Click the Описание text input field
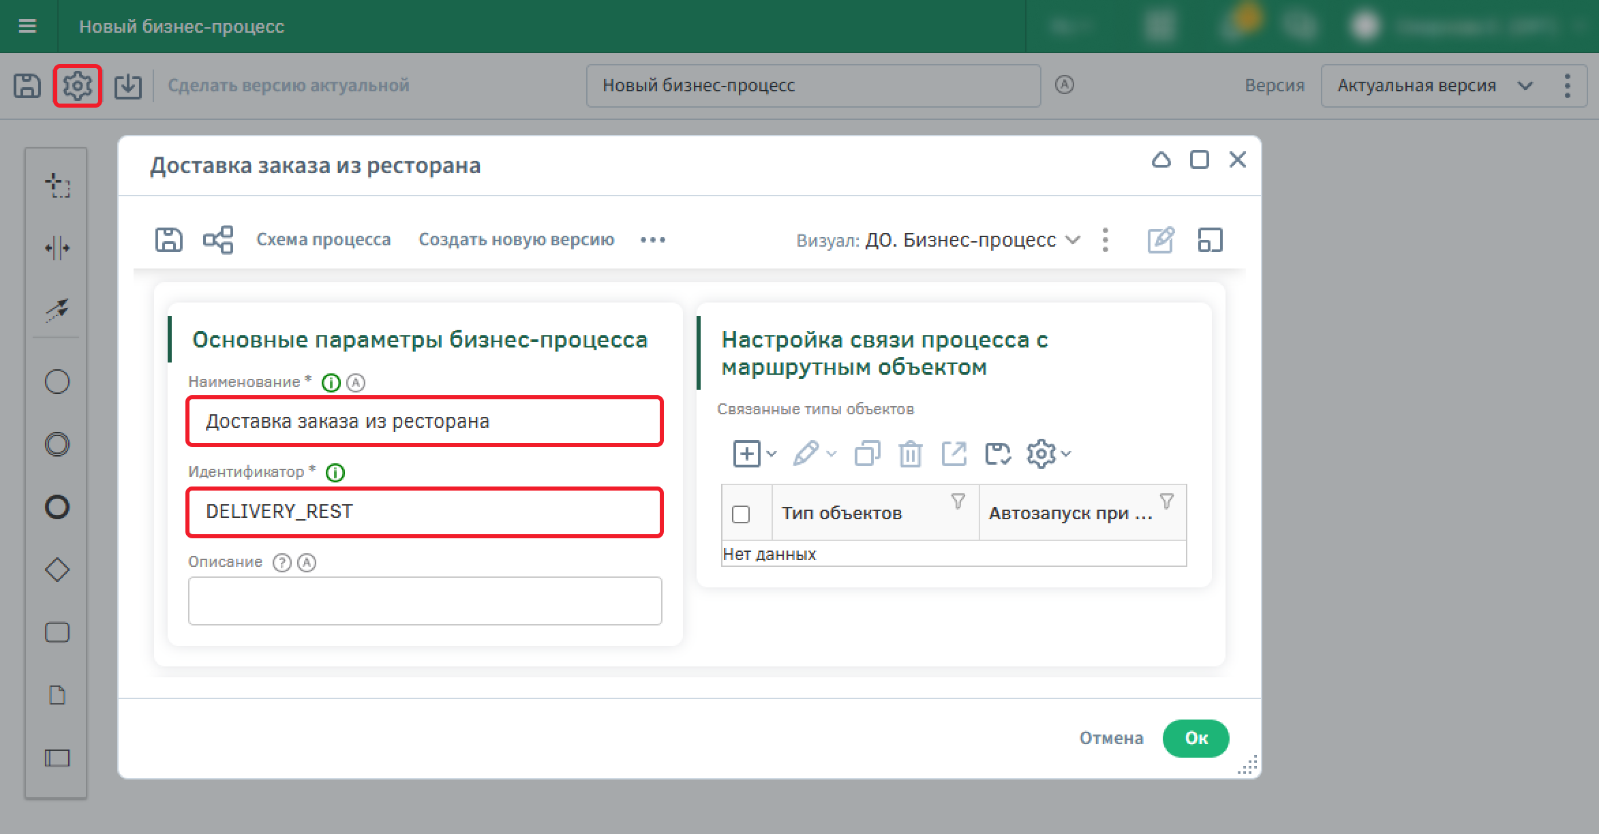The image size is (1599, 834). [x=425, y=601]
